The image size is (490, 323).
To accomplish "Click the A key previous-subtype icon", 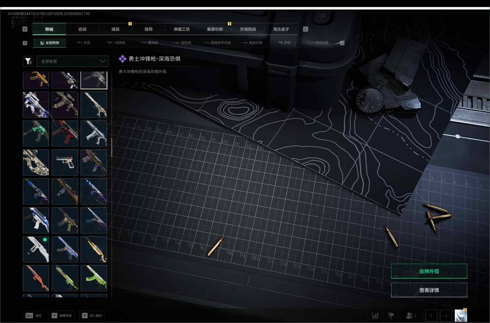I will pos(25,43).
